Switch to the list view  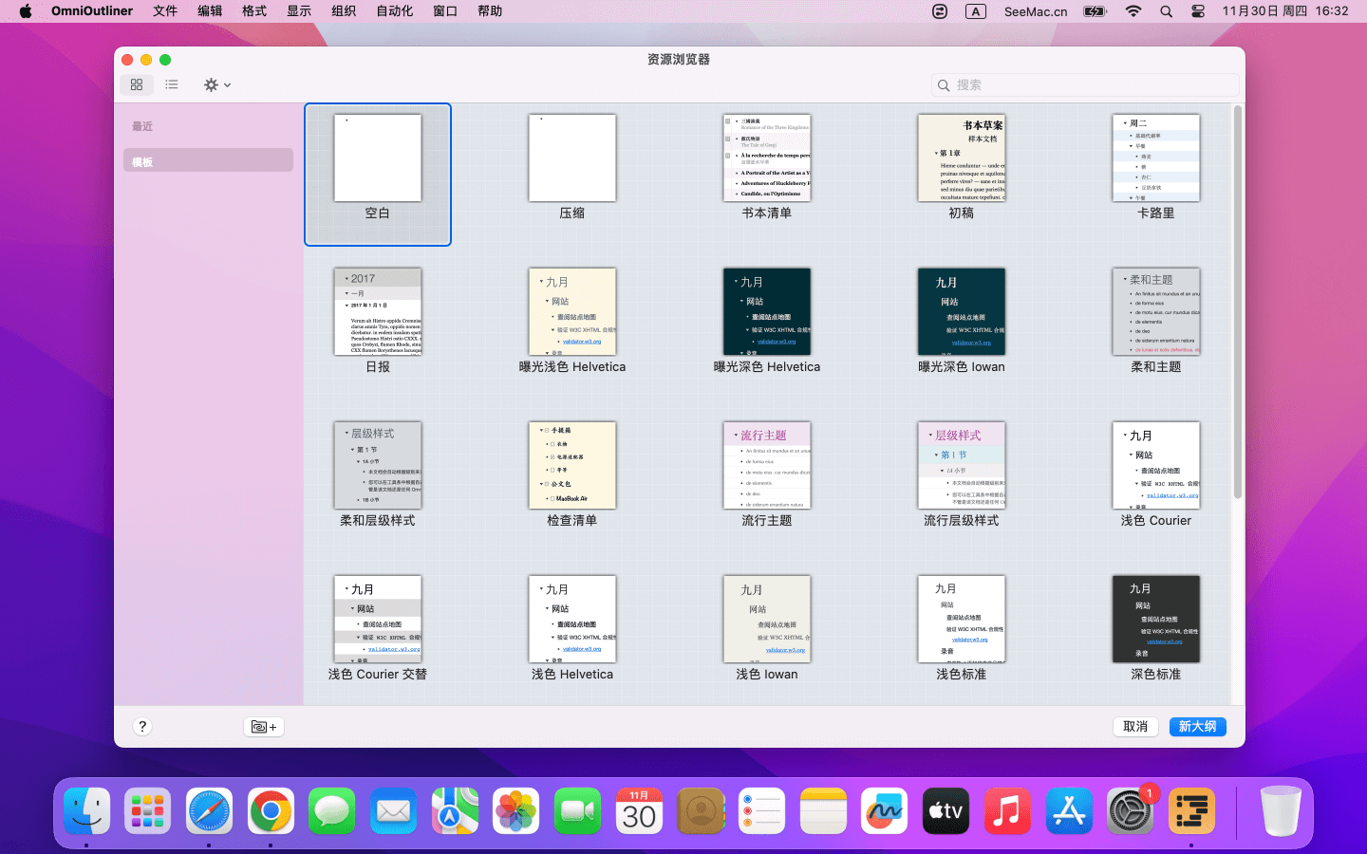[x=172, y=84]
